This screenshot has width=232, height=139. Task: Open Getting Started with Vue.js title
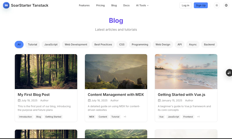pyautogui.click(x=182, y=94)
